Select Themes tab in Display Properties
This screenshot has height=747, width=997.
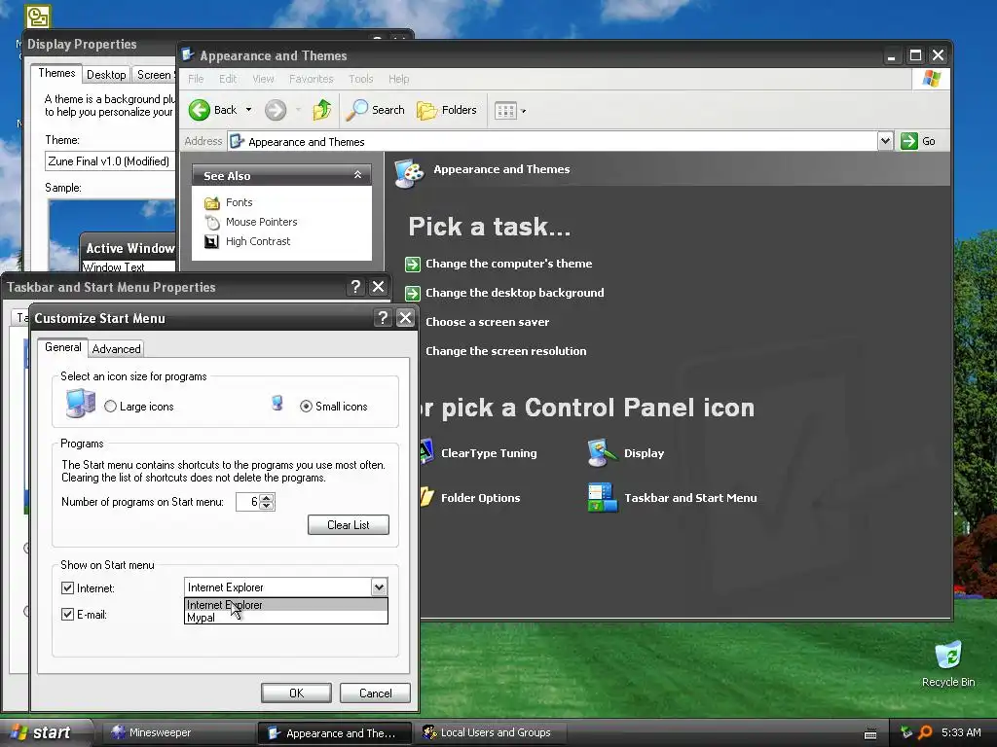coord(56,73)
